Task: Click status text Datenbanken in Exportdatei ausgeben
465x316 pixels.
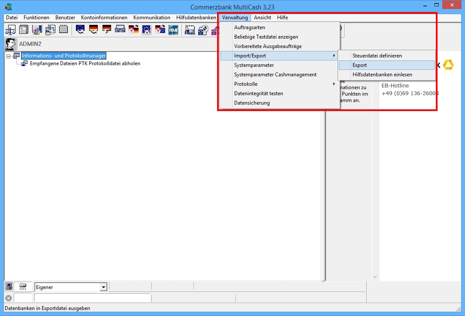Action: [x=48, y=308]
